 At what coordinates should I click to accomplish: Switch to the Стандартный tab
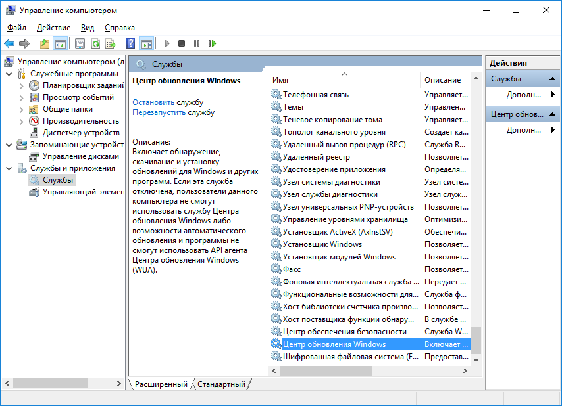[222, 384]
